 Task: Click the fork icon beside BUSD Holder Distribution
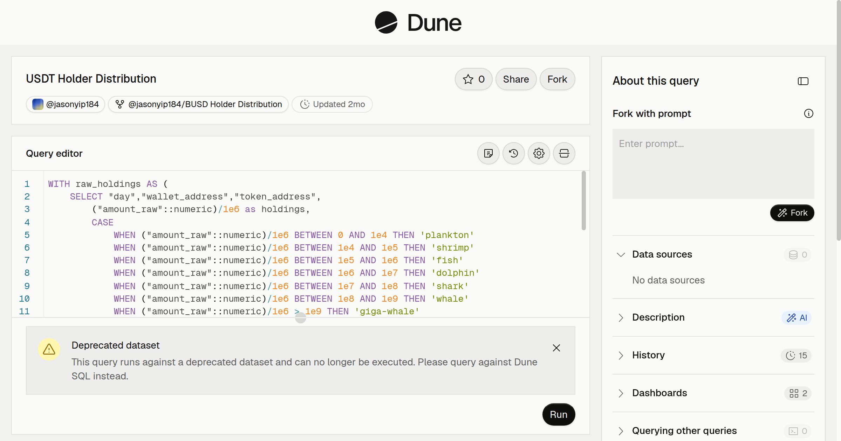pos(120,104)
